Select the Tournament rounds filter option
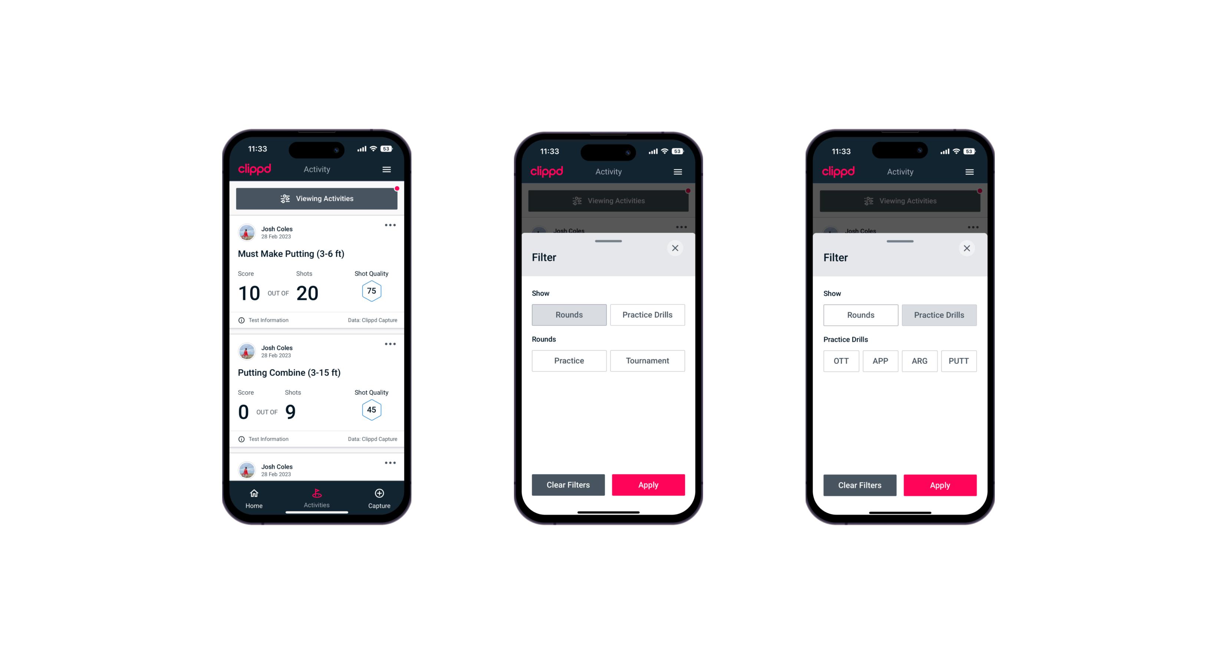This screenshot has width=1217, height=654. [x=646, y=360]
